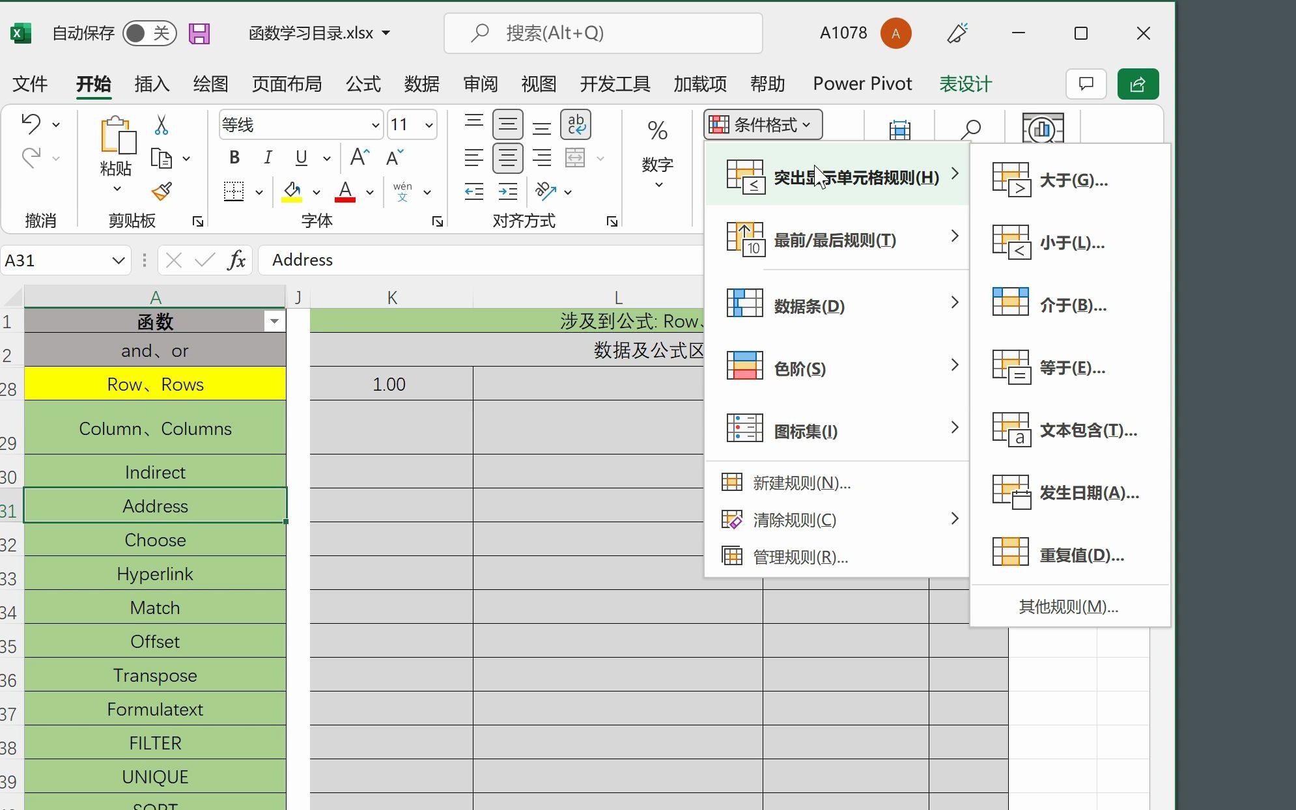Click the search box in the title bar

click(x=603, y=33)
